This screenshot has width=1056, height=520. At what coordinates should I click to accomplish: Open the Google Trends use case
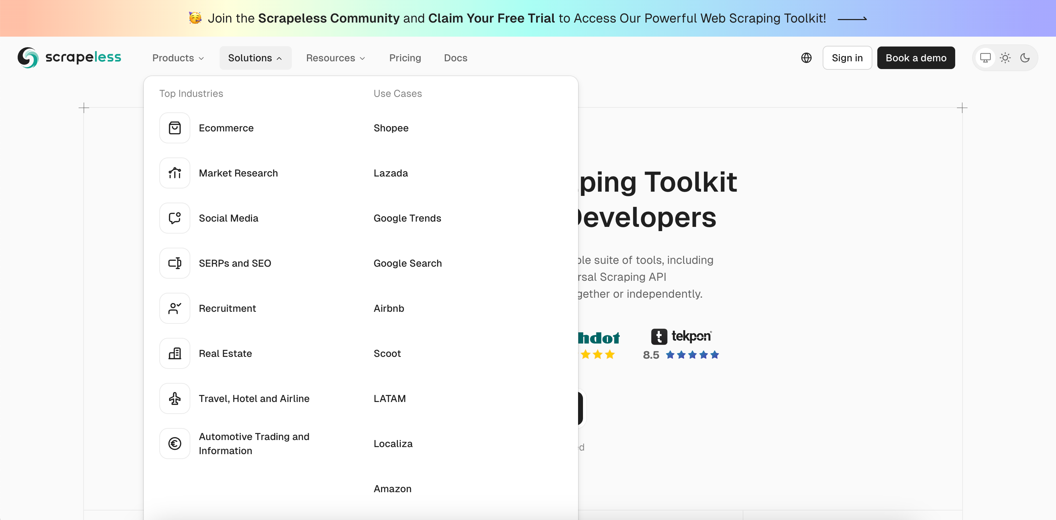[x=407, y=218]
